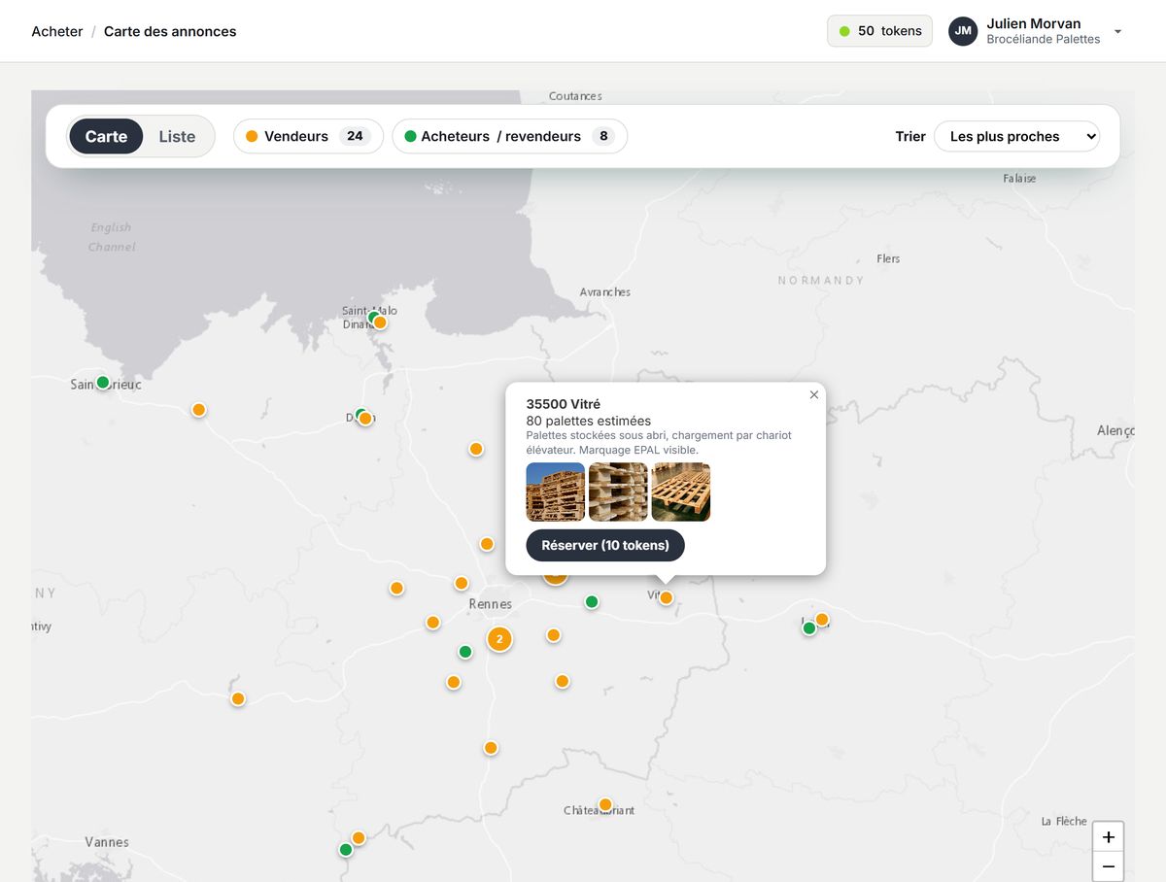Switch to Liste view
Screen dimensions: 1166x882
177,136
